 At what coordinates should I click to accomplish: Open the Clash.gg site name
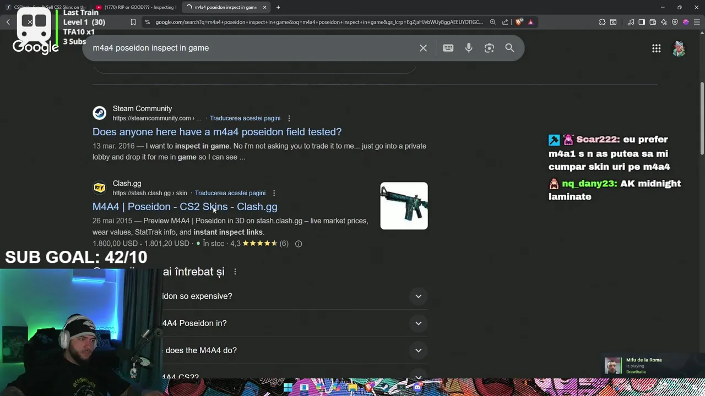(127, 184)
